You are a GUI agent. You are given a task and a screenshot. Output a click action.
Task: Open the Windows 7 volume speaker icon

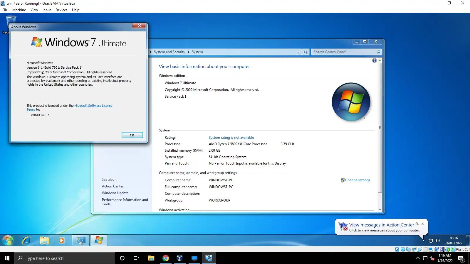pyautogui.click(x=438, y=241)
